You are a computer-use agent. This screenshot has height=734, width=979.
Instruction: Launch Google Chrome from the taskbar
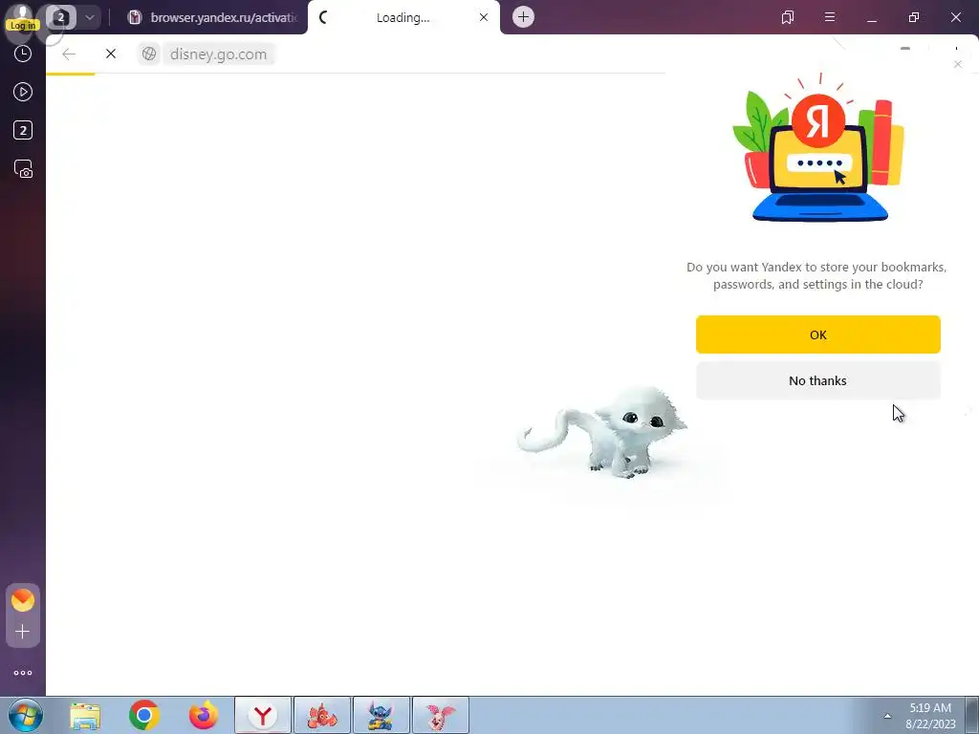coord(144,715)
